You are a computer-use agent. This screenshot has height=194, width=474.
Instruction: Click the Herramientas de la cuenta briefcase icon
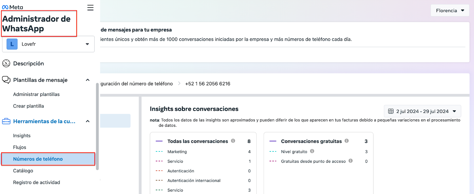[x=6, y=121]
